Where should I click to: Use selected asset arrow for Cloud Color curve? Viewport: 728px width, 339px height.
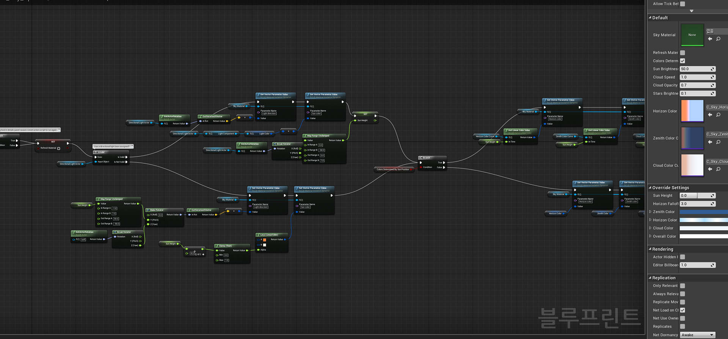click(x=710, y=169)
